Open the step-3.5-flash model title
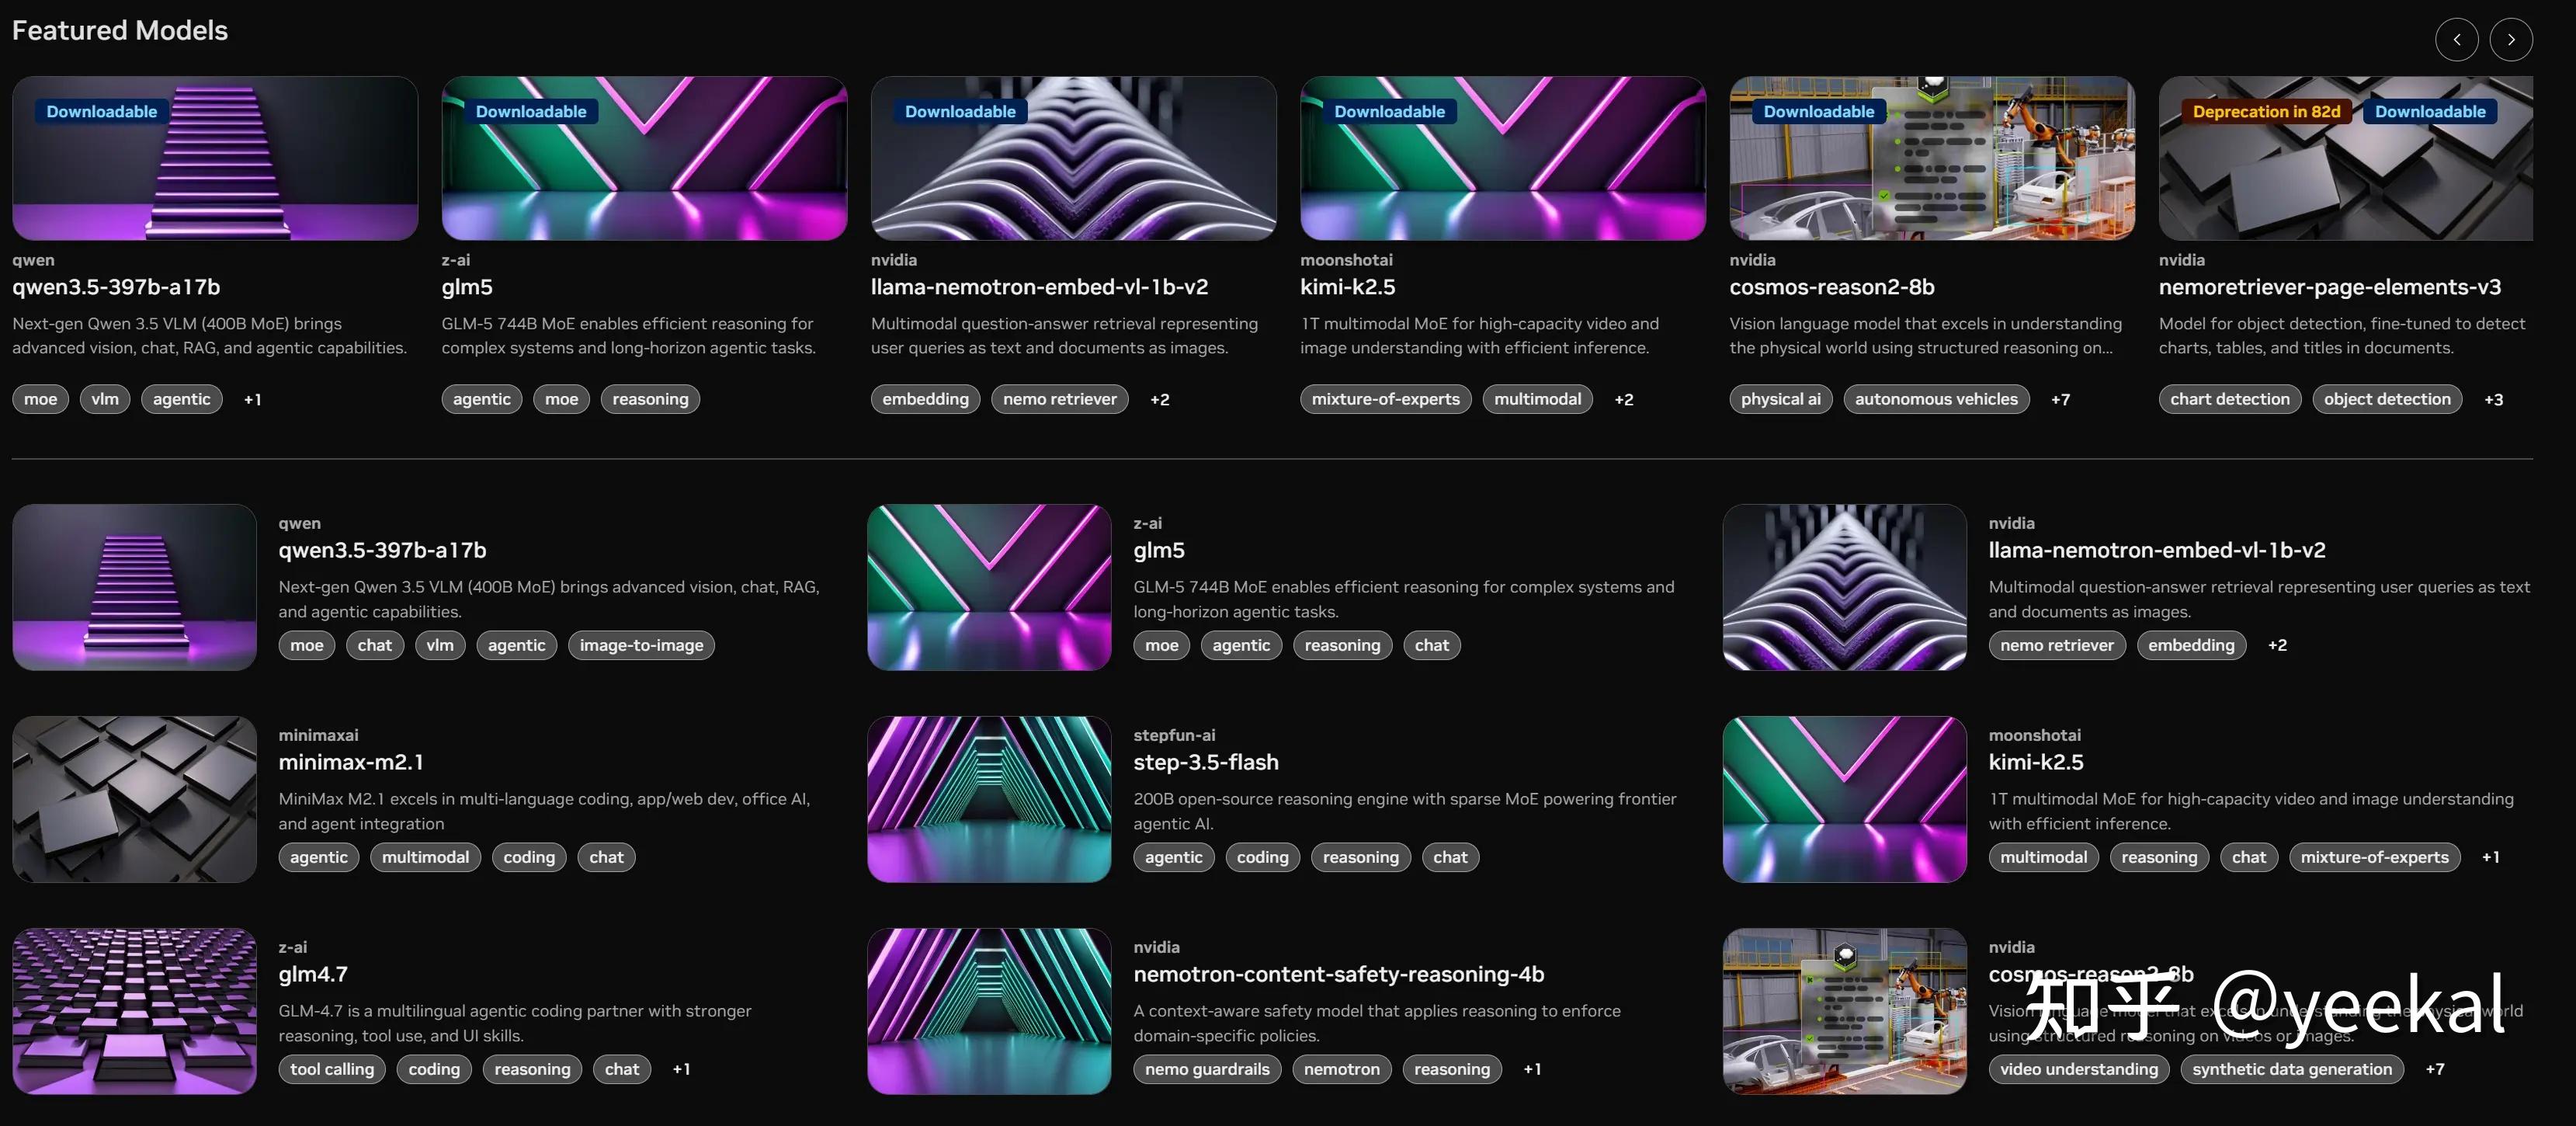 [1206, 762]
